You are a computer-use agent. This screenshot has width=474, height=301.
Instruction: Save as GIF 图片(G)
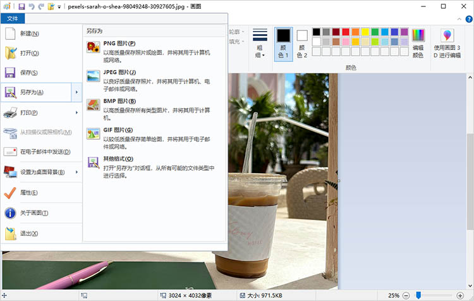pyautogui.click(x=155, y=138)
